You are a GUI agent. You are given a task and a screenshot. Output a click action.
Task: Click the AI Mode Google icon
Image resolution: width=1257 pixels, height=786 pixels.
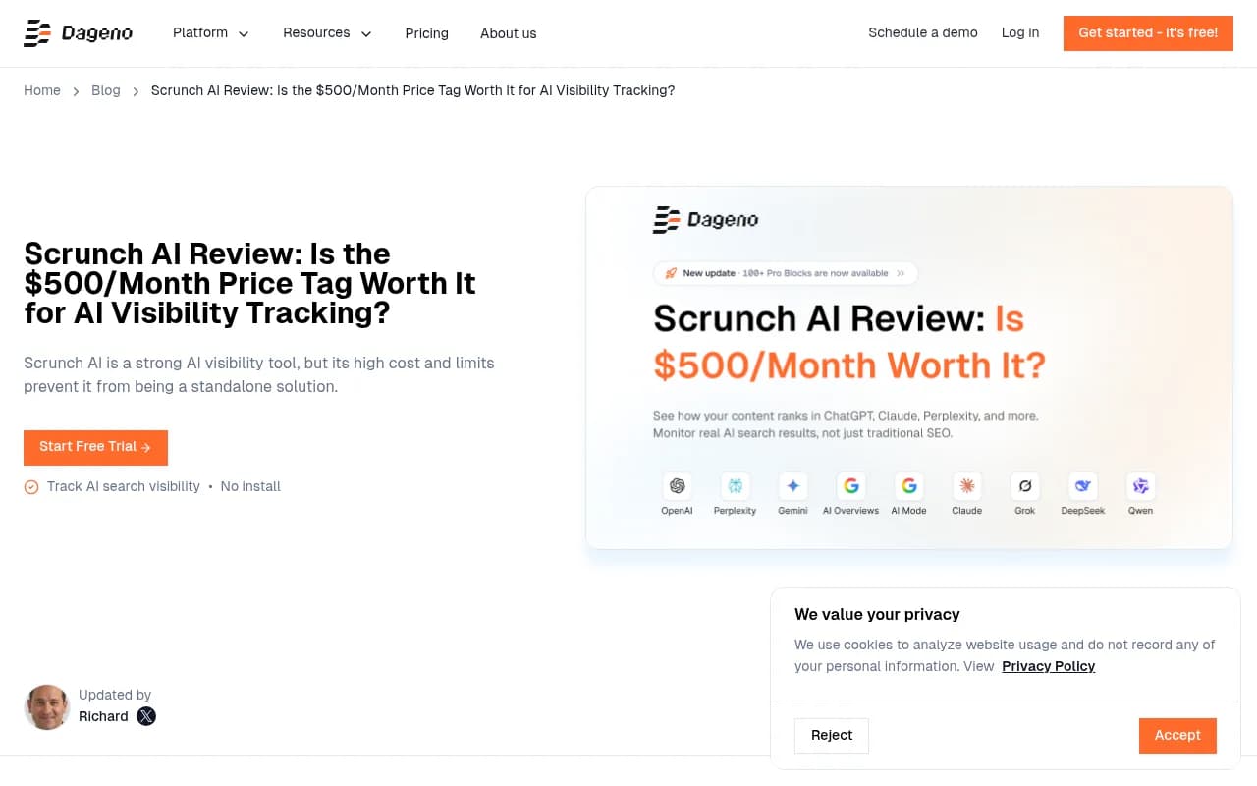(908, 486)
